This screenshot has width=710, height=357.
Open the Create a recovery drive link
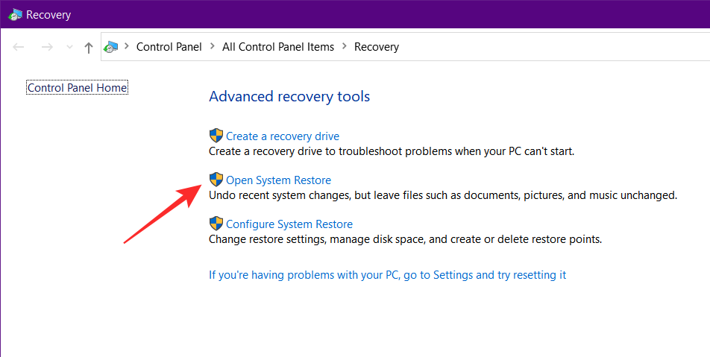(x=283, y=136)
